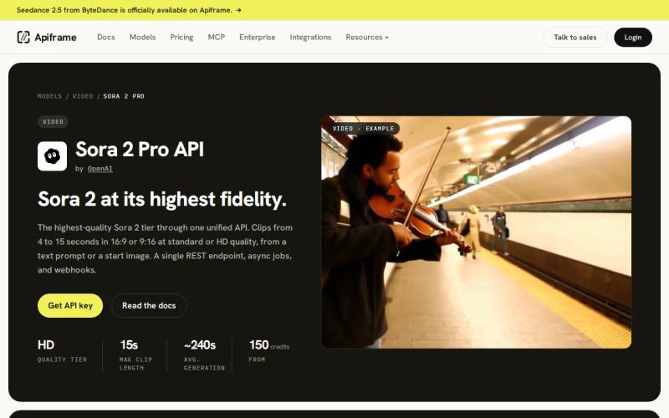Open the Enterprise nav link
669x418 pixels.
pyautogui.click(x=258, y=37)
